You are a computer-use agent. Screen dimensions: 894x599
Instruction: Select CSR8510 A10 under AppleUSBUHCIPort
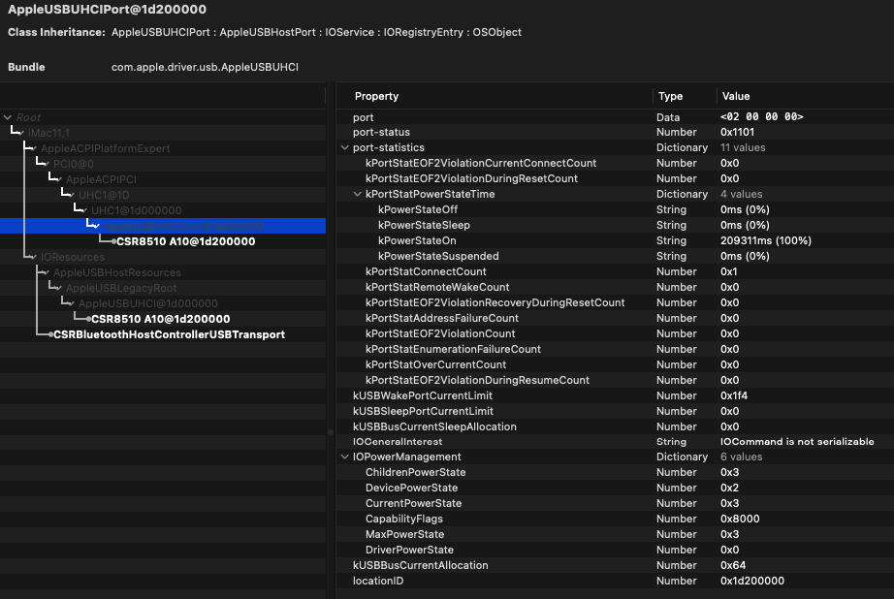pyautogui.click(x=186, y=241)
